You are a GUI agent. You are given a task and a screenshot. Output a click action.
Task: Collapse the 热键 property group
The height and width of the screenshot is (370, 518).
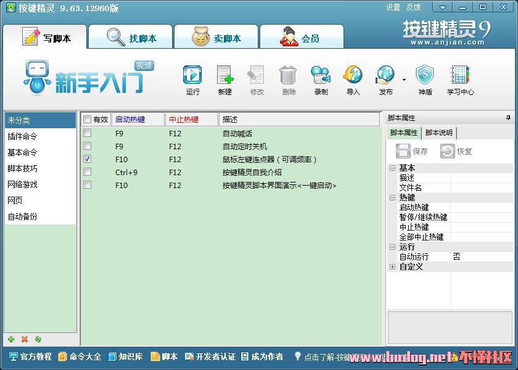click(392, 197)
